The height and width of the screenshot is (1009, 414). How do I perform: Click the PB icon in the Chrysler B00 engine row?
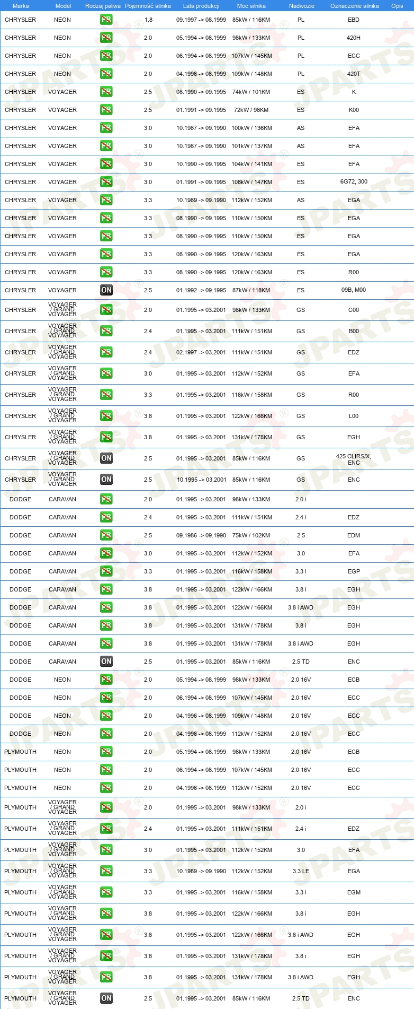106,331
